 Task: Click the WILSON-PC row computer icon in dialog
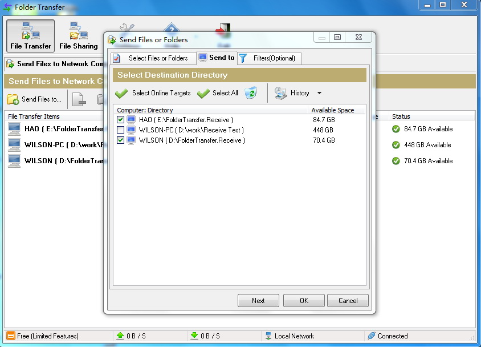[x=131, y=130]
